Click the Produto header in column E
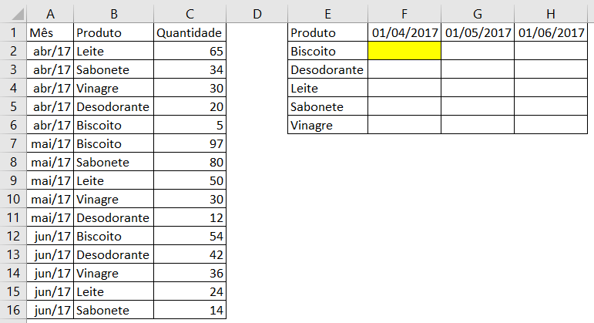The width and height of the screenshot is (594, 323). click(327, 32)
